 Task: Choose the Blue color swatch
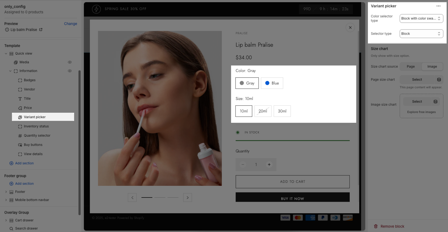click(272, 83)
